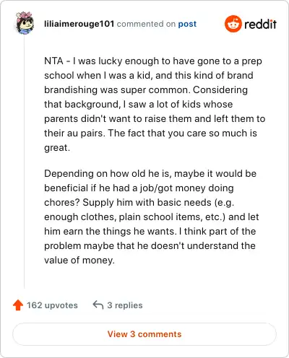Click the reddit wordmark text logo
Screen dimensions: 289x358
click(x=260, y=24)
